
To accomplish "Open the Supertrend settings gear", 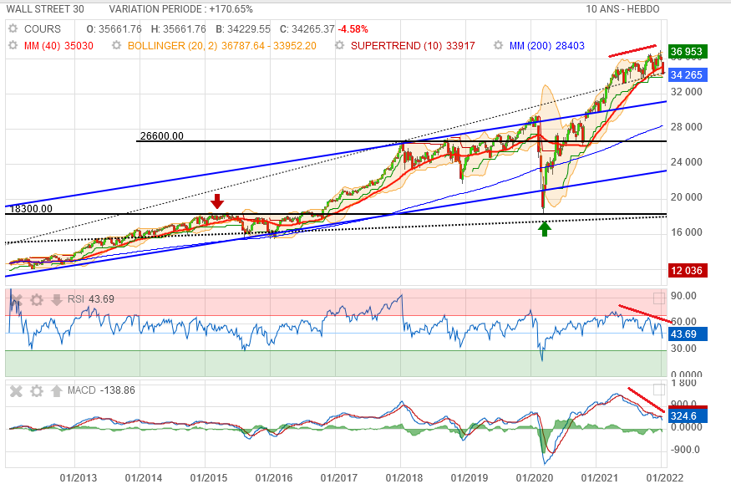I will 340,45.
